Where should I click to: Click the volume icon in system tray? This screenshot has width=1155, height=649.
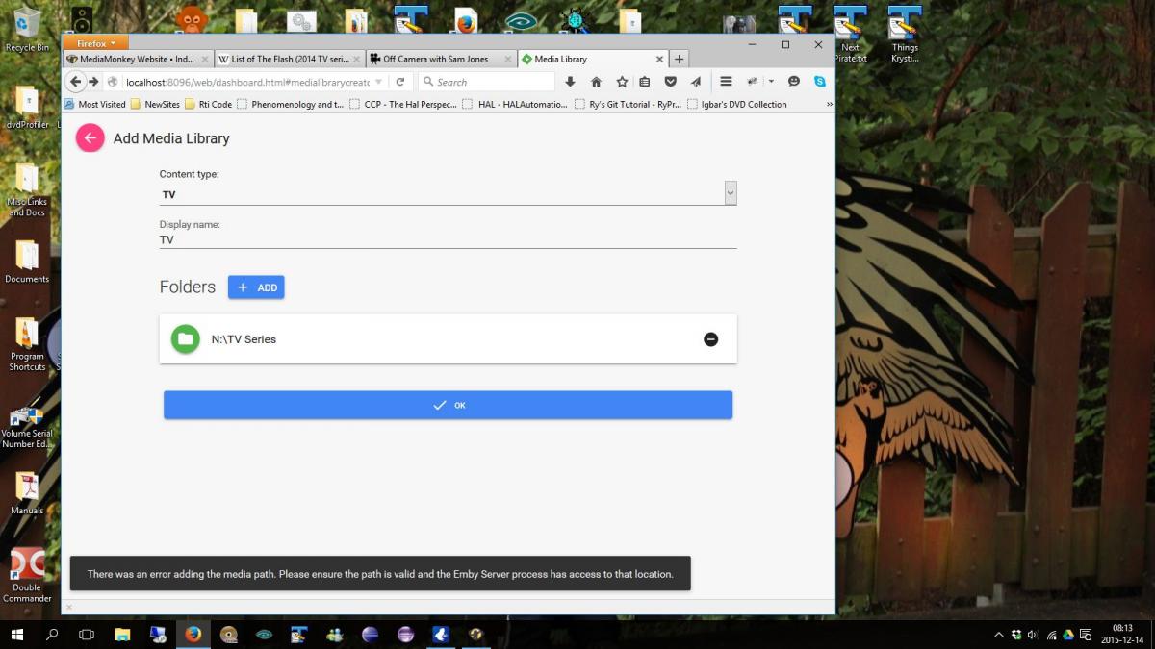[1033, 635]
